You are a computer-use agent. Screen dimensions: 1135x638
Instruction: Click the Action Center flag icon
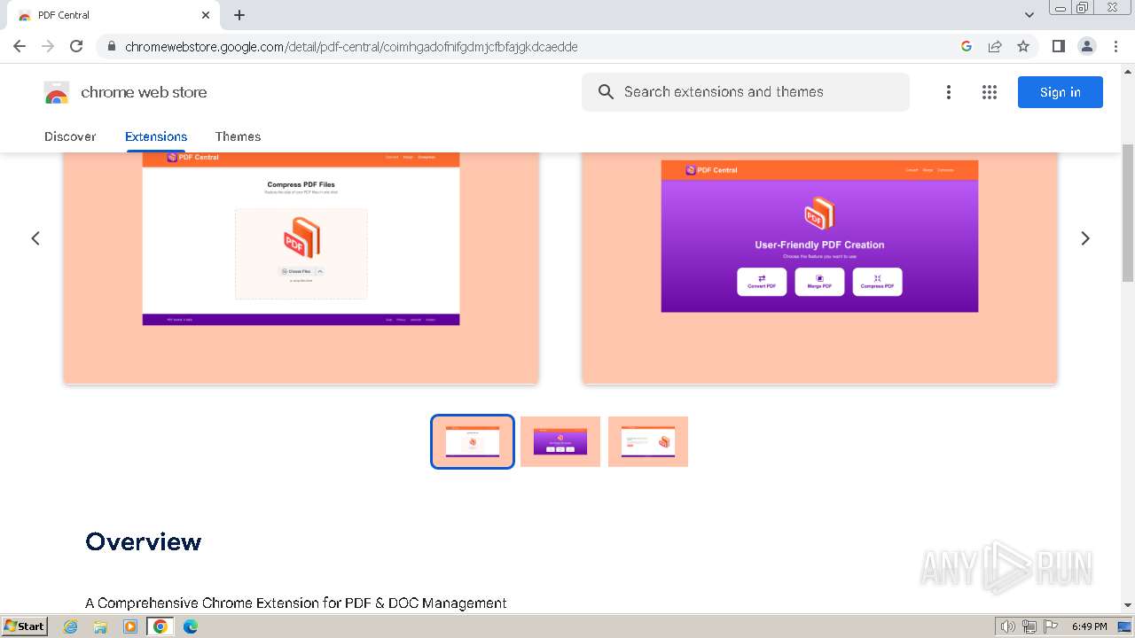coord(1051,626)
